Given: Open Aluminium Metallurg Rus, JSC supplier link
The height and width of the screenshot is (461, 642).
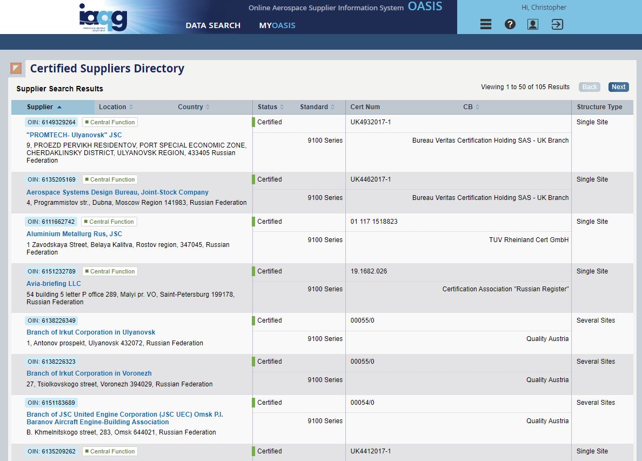Looking at the screenshot, I should [74, 234].
